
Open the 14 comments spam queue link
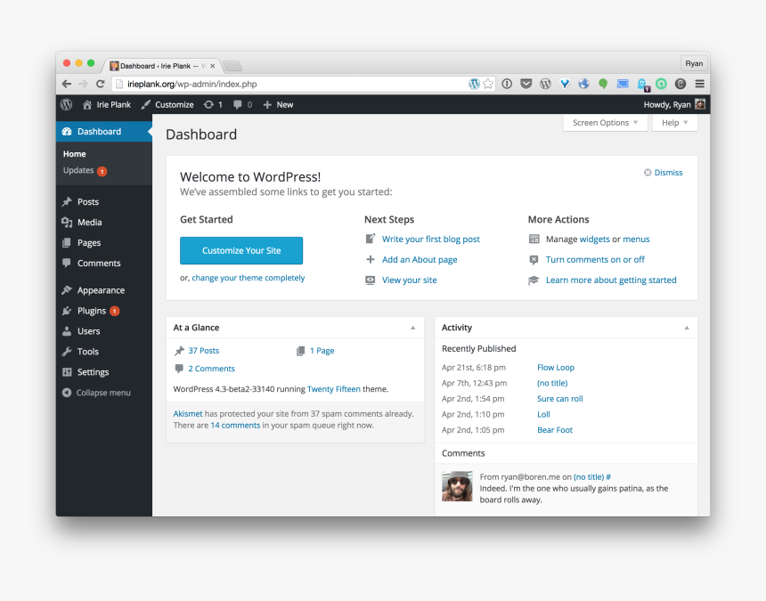tap(235, 426)
